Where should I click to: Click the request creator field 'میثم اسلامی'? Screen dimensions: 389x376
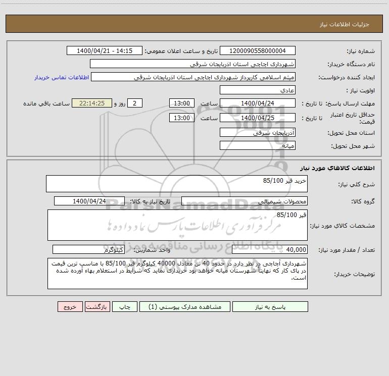pyautogui.click(x=193, y=77)
